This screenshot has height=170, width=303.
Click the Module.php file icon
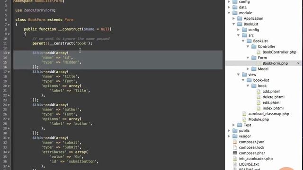point(244,119)
